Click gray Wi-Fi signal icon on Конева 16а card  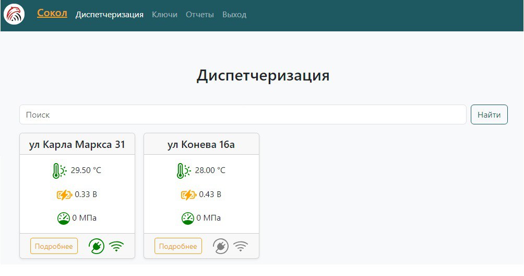tap(241, 246)
